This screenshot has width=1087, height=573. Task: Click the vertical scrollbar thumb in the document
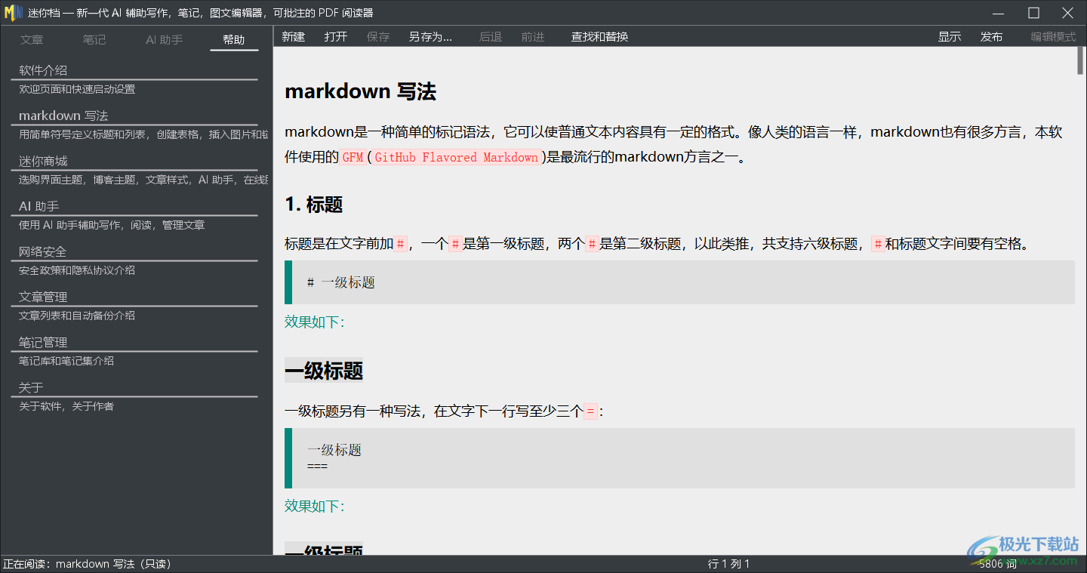[1080, 60]
